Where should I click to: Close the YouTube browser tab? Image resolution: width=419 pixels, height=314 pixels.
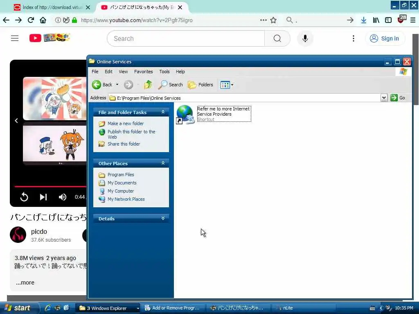coord(180,7)
